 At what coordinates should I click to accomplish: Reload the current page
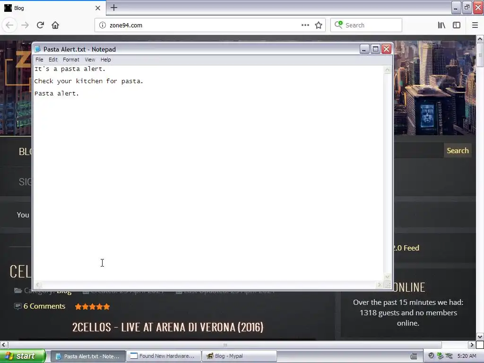(40, 25)
